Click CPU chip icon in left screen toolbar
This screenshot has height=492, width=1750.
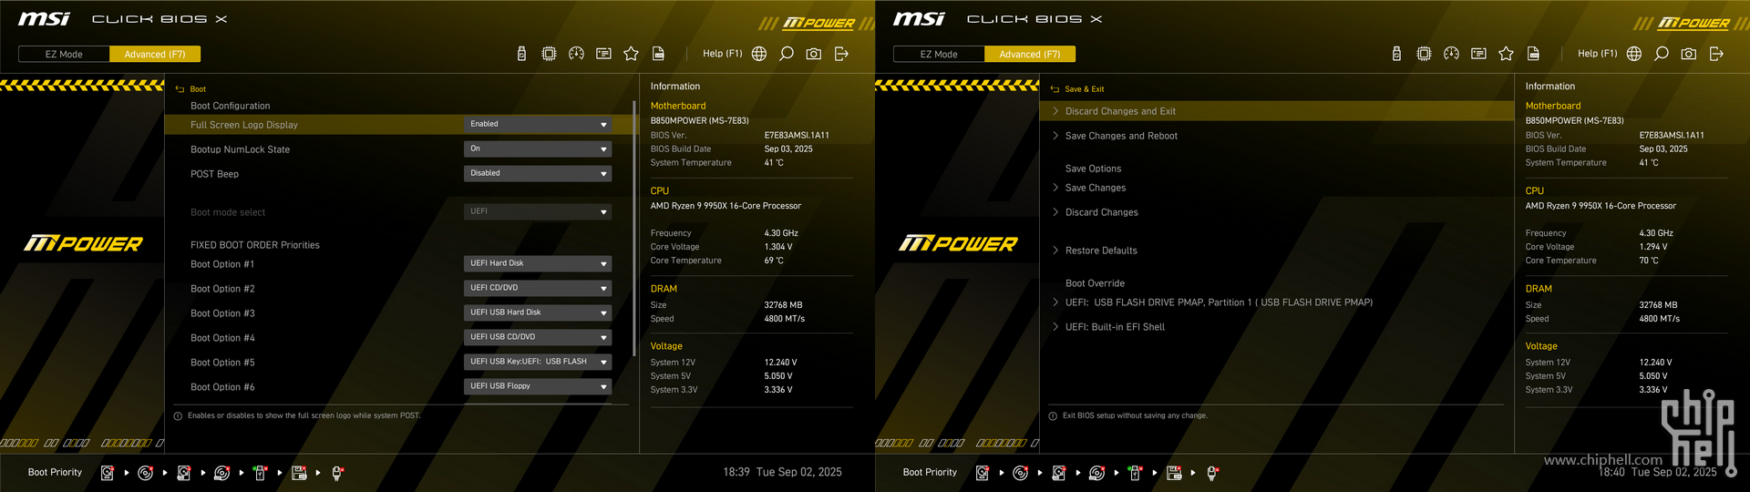pyautogui.click(x=549, y=54)
